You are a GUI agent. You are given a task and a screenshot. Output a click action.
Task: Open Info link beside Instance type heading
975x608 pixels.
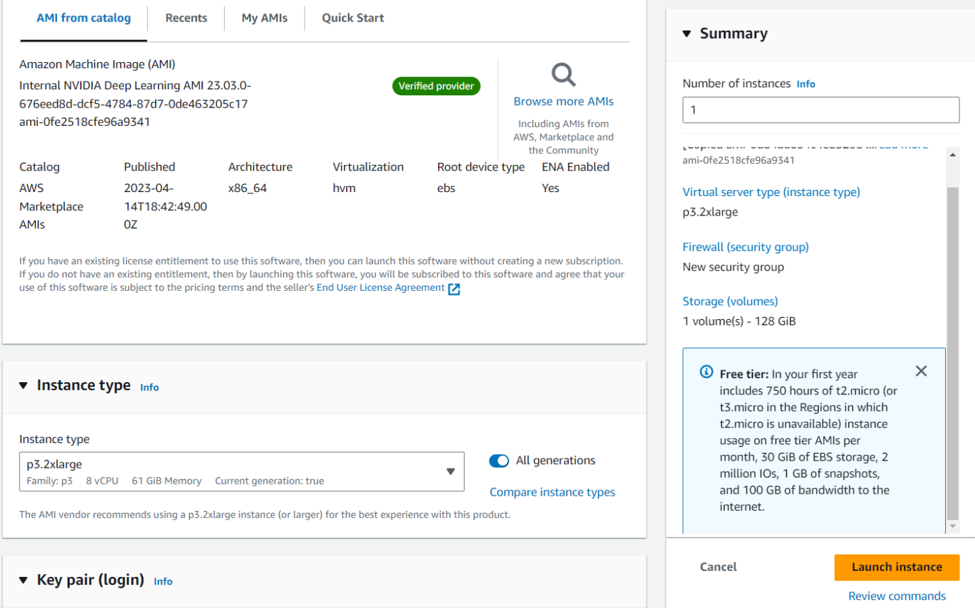click(x=150, y=388)
